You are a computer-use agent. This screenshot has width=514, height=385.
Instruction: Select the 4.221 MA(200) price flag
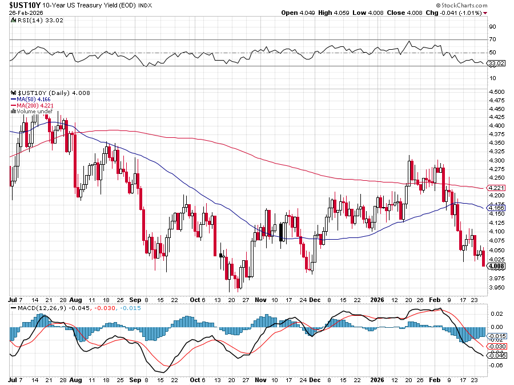coord(493,188)
